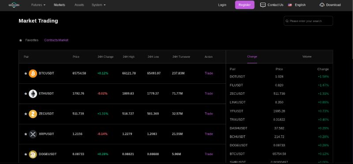Click the ZECUSDT 24H high 516.727
The image size is (353, 164).
click(x=128, y=114)
